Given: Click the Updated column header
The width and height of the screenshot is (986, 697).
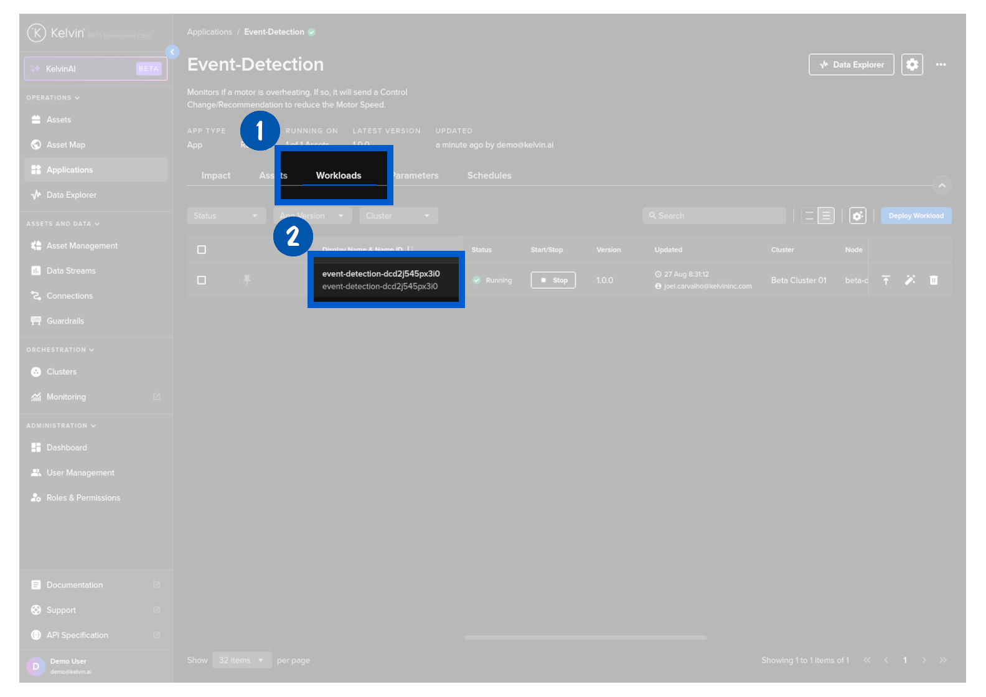Looking at the screenshot, I should pyautogui.click(x=669, y=250).
